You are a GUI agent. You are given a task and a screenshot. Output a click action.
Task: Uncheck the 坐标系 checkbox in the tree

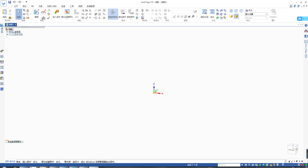10,32
